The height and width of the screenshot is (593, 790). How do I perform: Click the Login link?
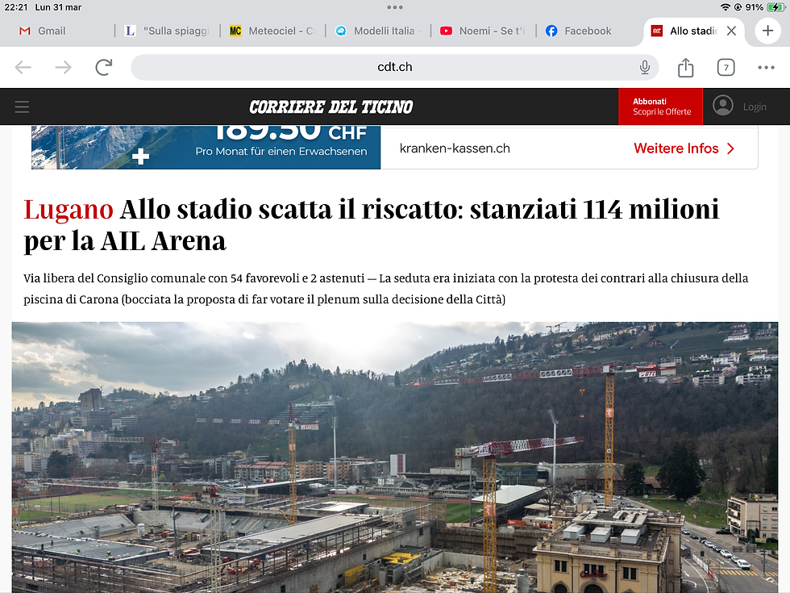click(x=755, y=106)
